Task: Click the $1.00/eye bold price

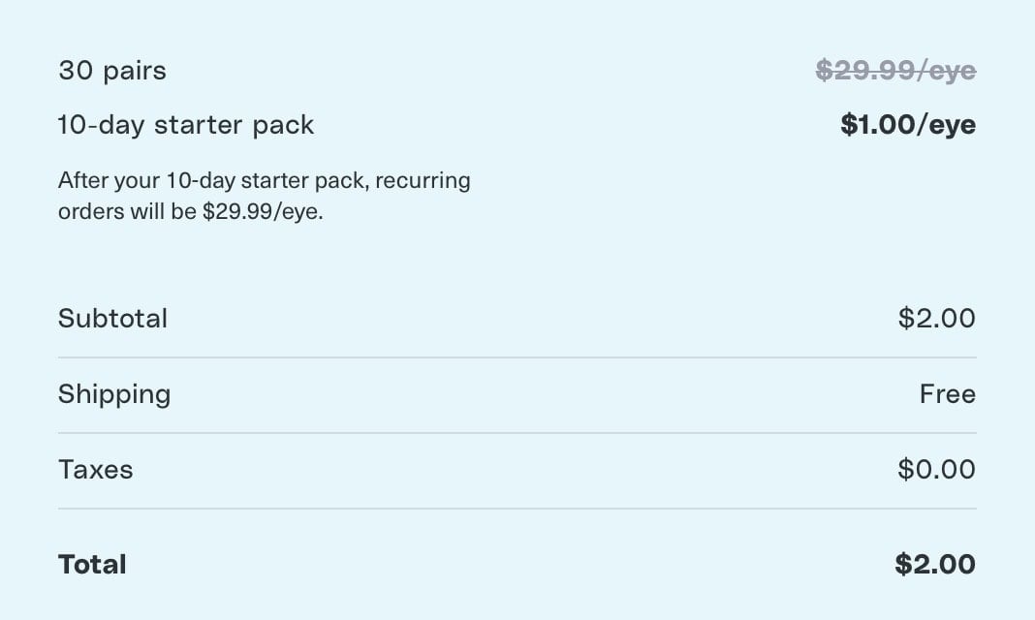Action: (908, 125)
